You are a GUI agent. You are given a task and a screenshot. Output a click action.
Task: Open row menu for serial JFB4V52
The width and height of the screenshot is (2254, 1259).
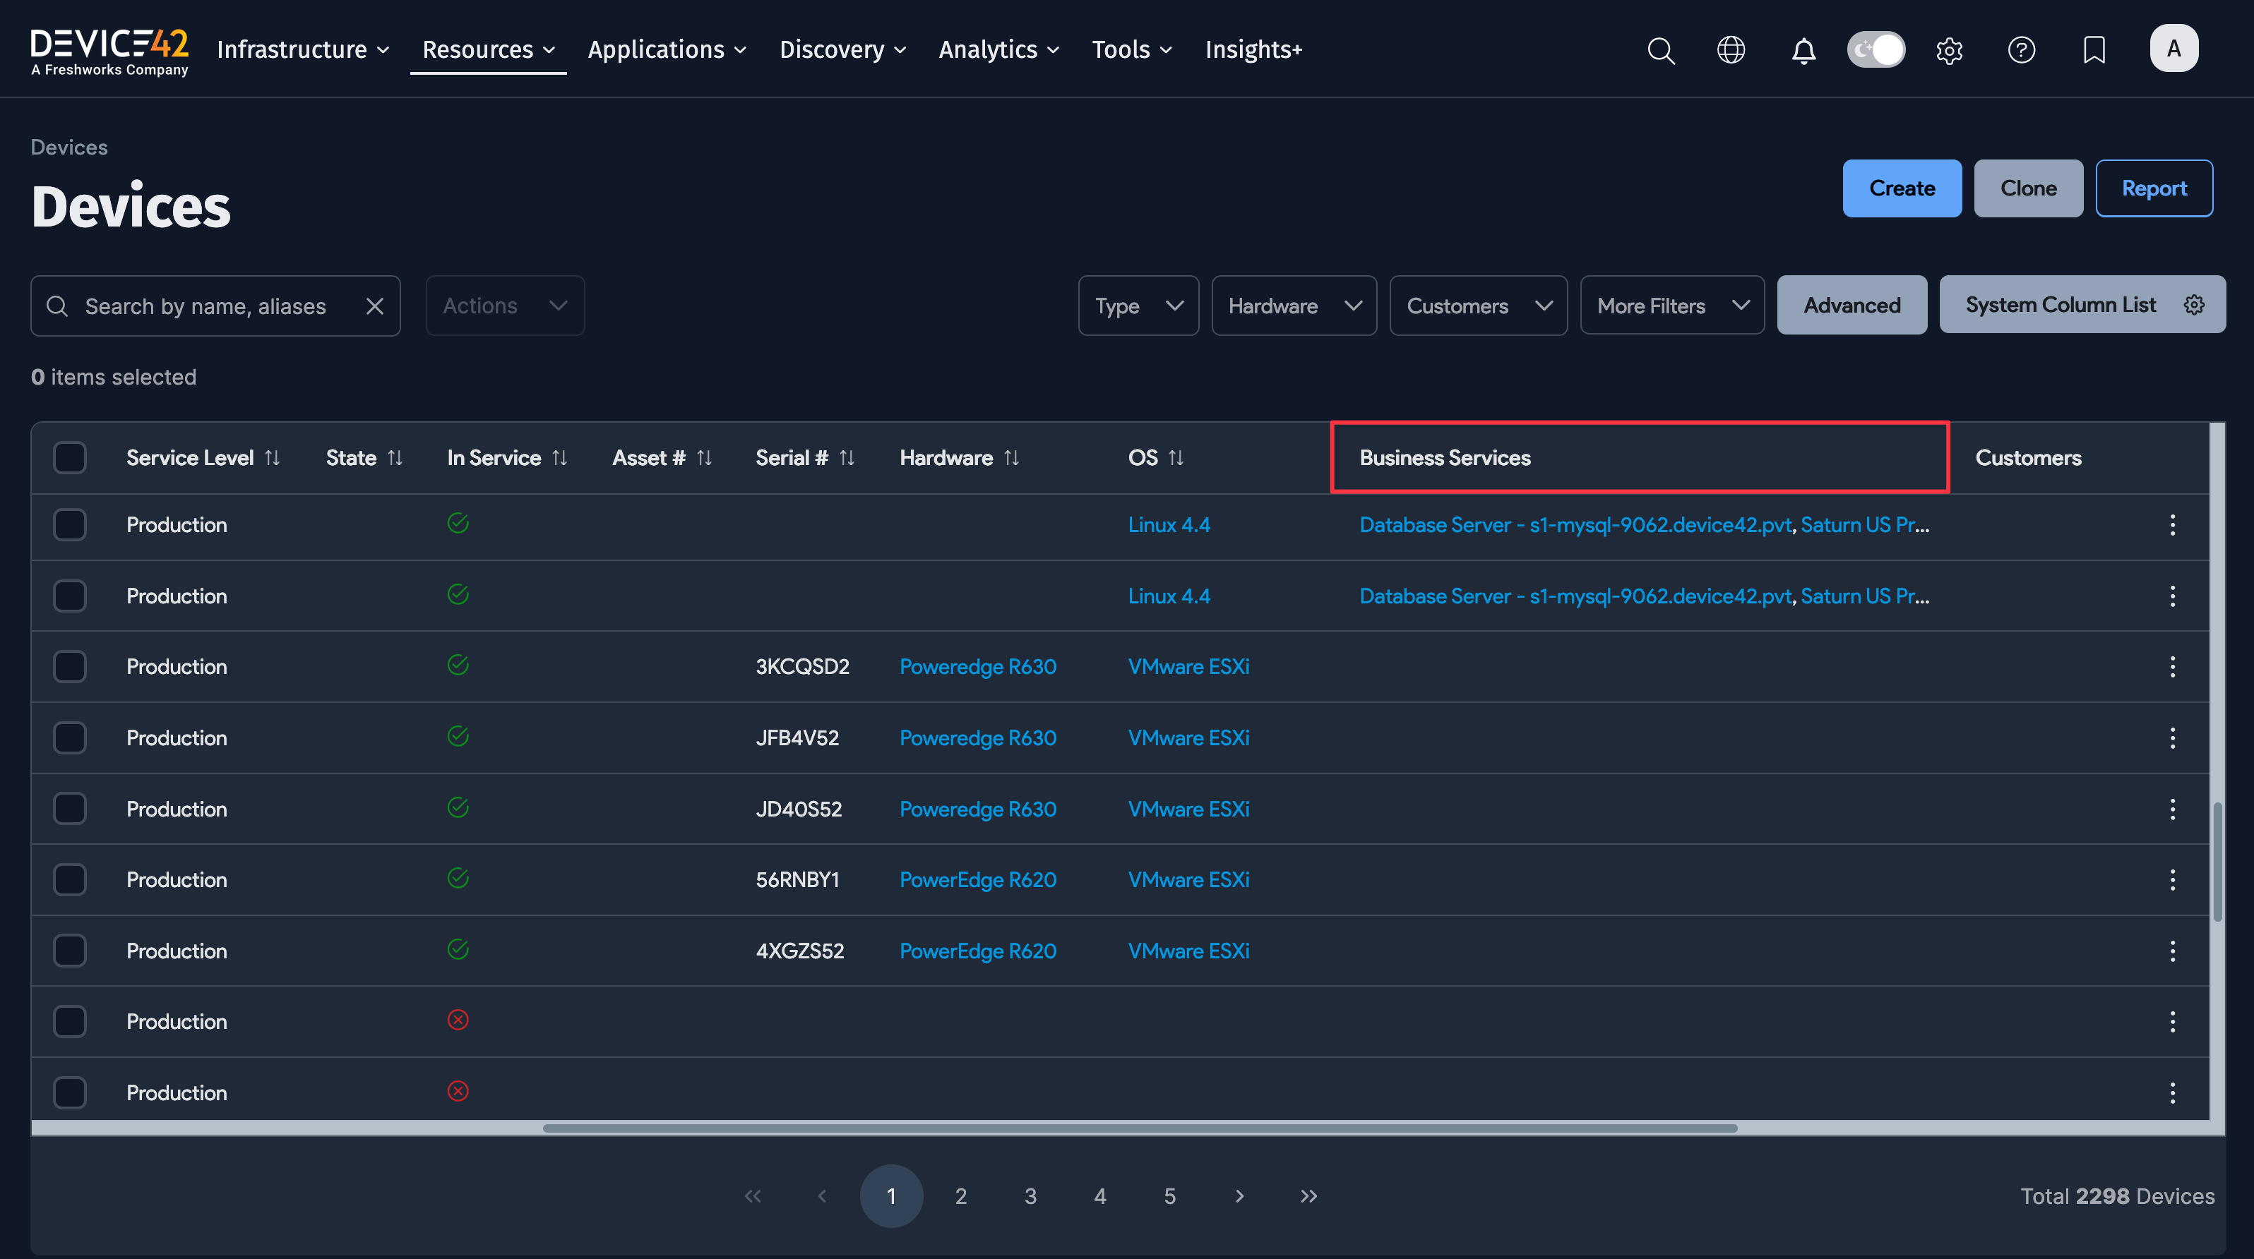pyautogui.click(x=2173, y=738)
